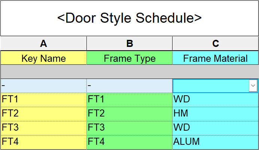Select the FT3 Key Name cell
Screen dimensions: 259x150
pyautogui.click(x=43, y=127)
